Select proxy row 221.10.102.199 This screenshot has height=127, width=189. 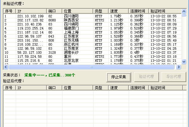click(30, 16)
